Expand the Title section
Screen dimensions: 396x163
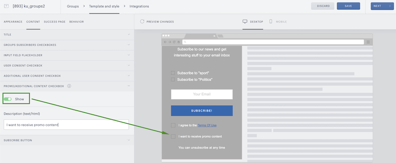pyautogui.click(x=67, y=35)
